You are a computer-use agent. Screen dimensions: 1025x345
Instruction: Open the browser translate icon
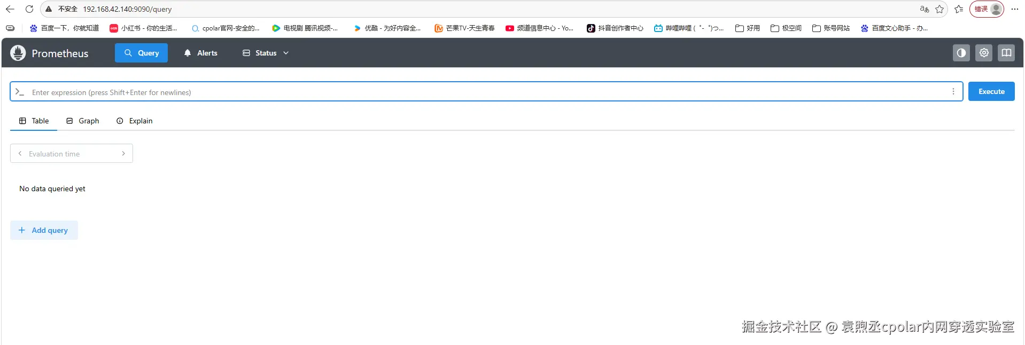[924, 9]
